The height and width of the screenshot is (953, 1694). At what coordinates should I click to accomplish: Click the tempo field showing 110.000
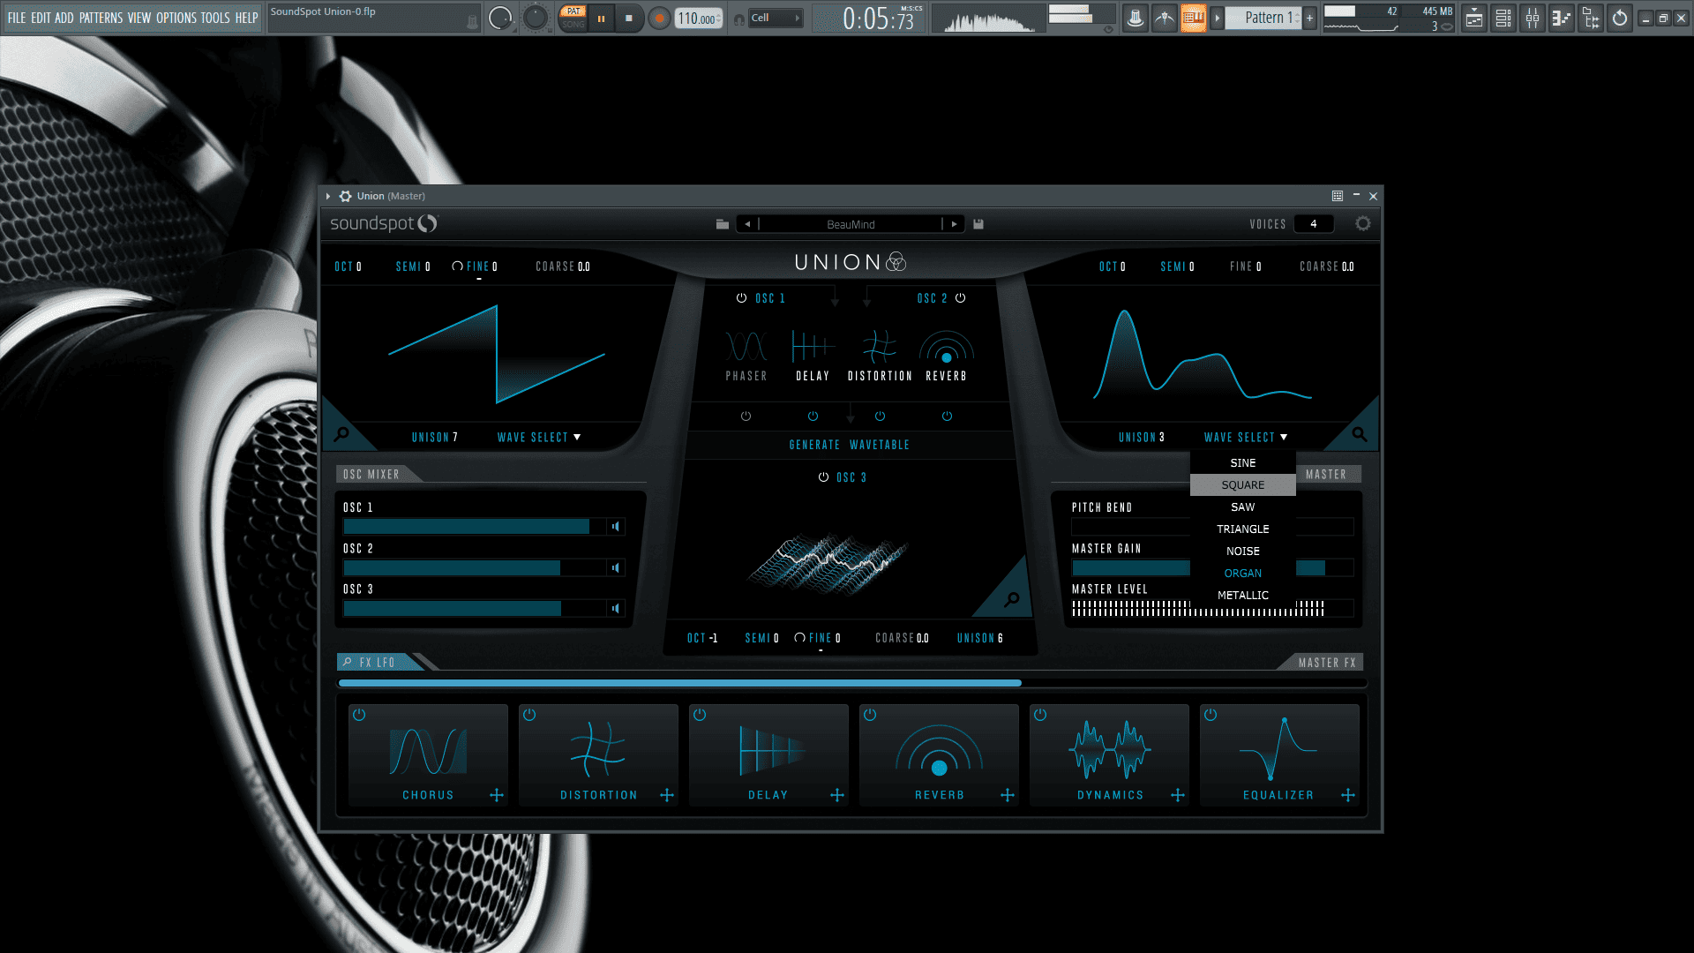tap(698, 19)
